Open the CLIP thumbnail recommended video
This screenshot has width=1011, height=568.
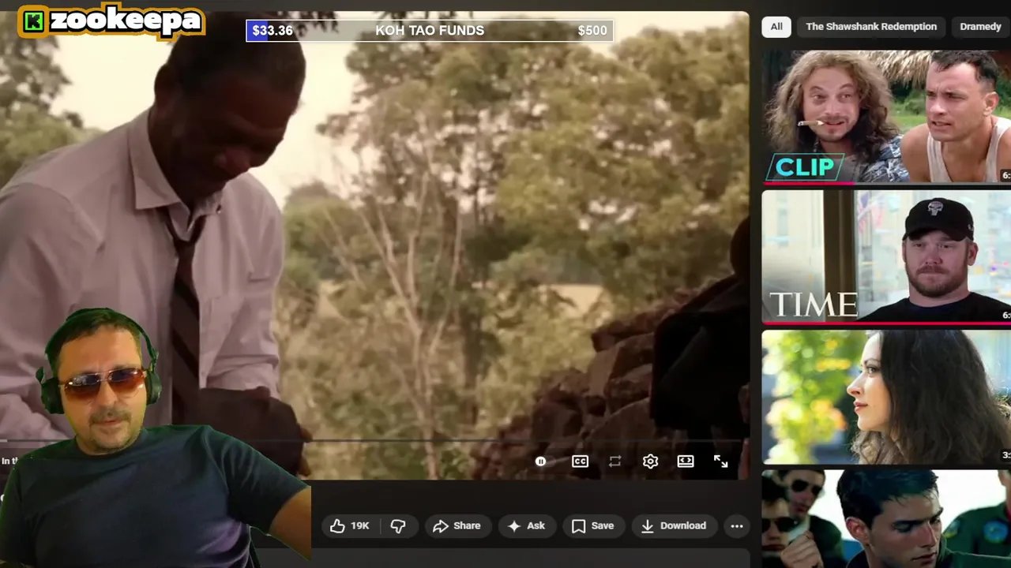[886, 117]
